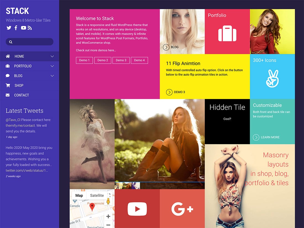The height and width of the screenshot is (228, 304).
Task: Click the Shop cart icon
Action: point(8,85)
